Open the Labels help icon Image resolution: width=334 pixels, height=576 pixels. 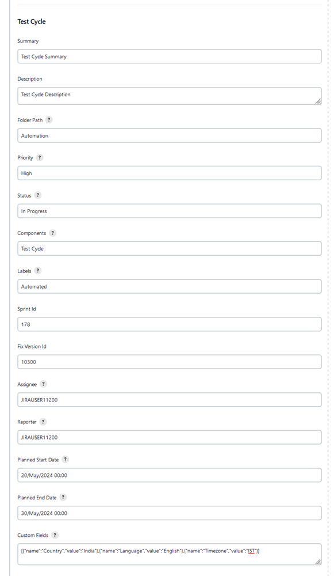(37, 271)
